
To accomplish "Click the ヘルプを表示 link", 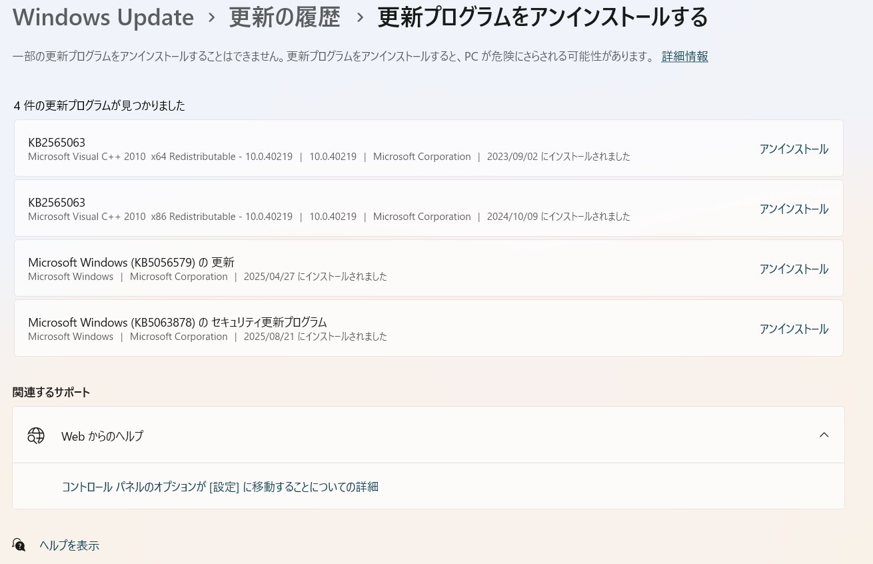I will (x=69, y=545).
